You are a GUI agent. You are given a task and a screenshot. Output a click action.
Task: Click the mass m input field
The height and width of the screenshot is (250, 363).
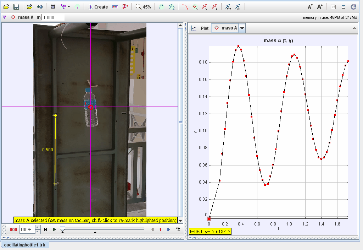(52, 17)
